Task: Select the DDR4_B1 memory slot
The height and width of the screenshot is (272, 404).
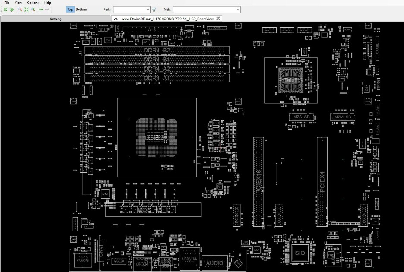Action: pyautogui.click(x=157, y=60)
